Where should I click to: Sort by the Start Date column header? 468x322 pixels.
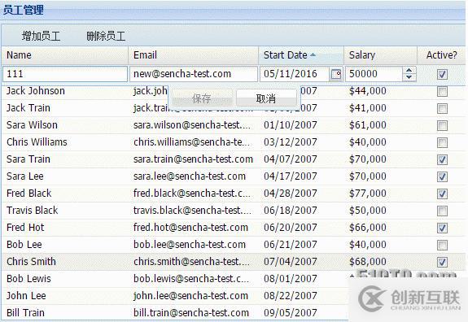point(301,55)
